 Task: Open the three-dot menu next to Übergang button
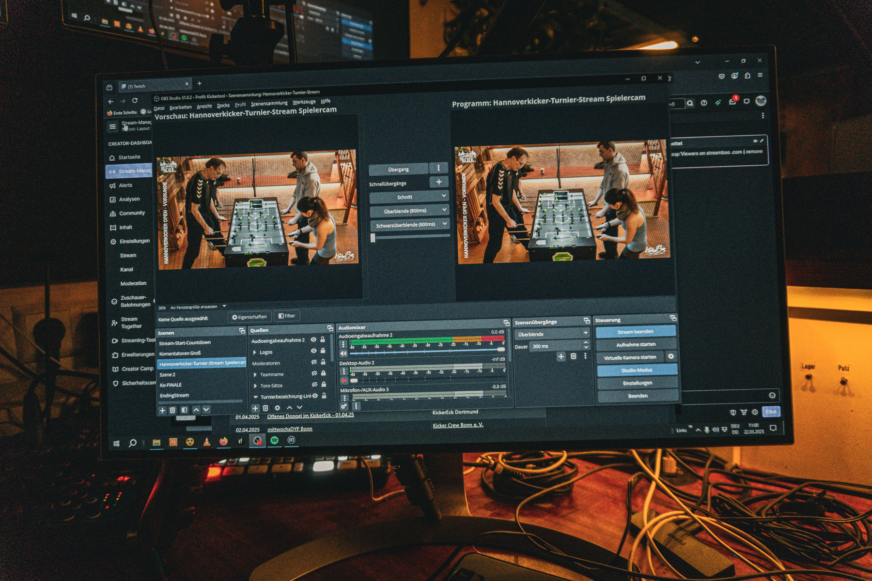(x=439, y=168)
